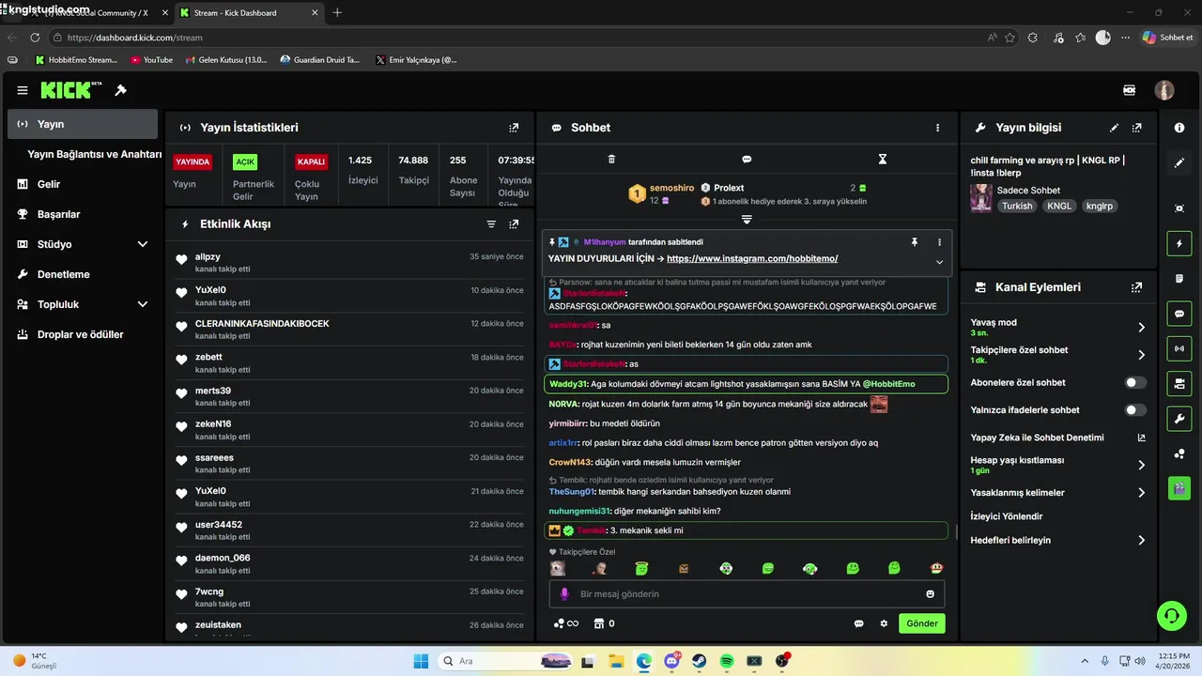Image resolution: width=1202 pixels, height=676 pixels.
Task: Select Yayın in the sidebar
Action: click(x=83, y=124)
